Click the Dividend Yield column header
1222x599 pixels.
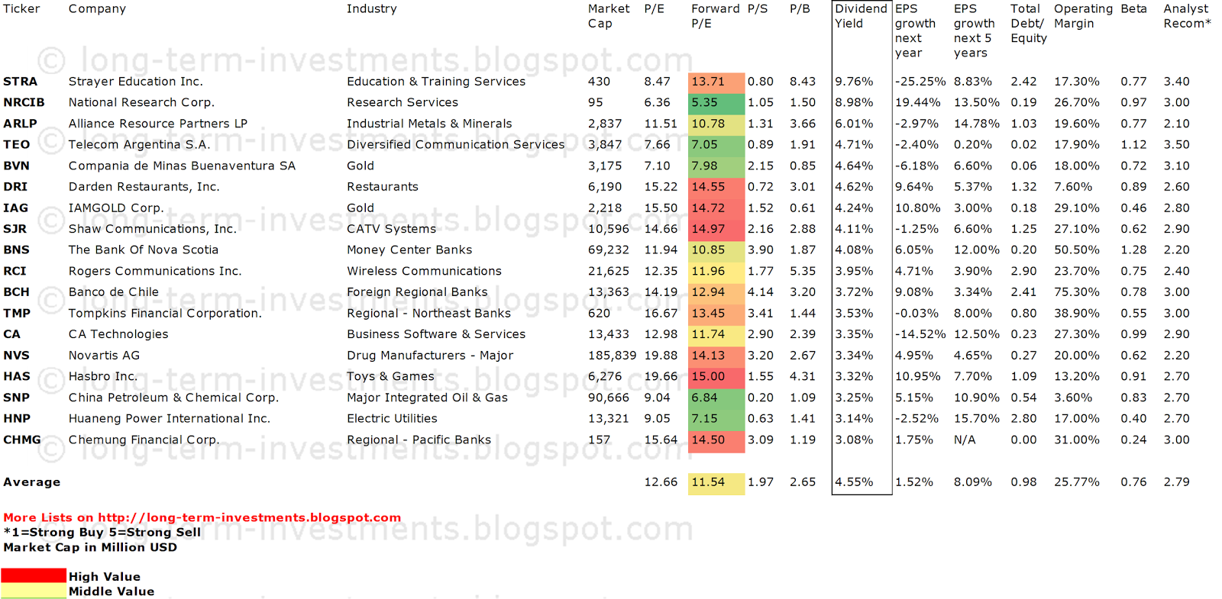[861, 16]
